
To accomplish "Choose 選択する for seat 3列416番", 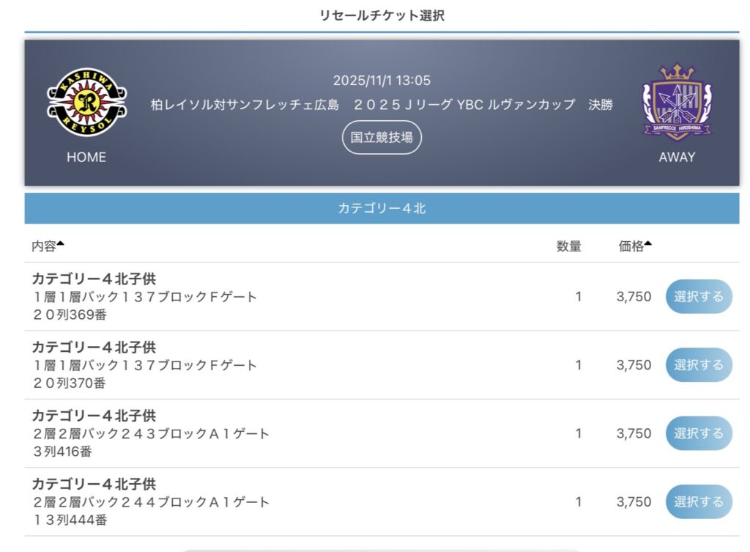I will point(698,433).
